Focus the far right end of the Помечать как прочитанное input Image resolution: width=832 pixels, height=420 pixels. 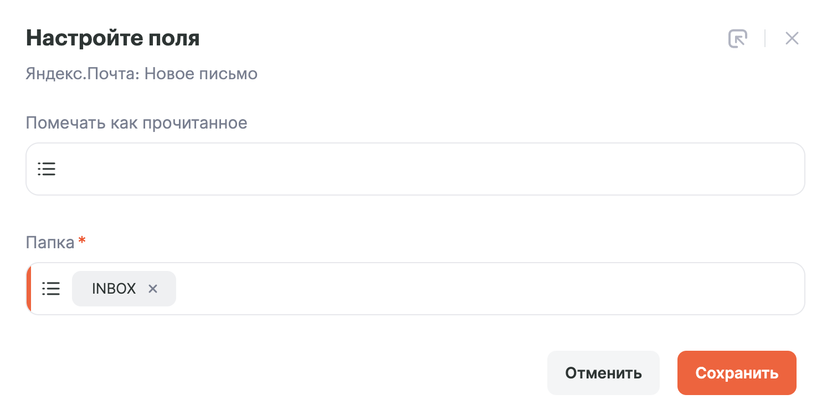tap(787, 169)
